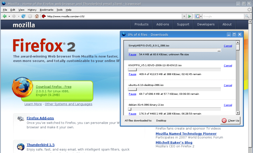Open the Tools menu

[x=59, y=10]
